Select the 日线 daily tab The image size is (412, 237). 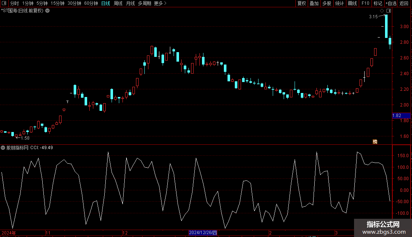(106, 3)
